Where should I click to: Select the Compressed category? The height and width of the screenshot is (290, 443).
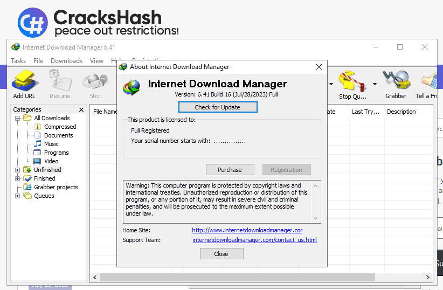click(60, 127)
